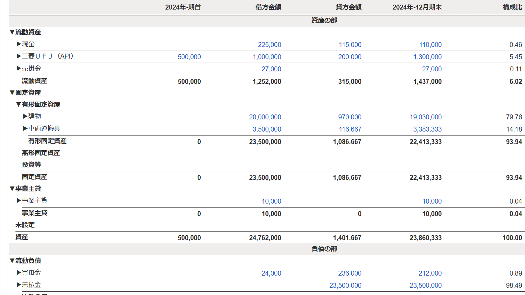Open 建物 credit amount 970,000
525x295 pixels.
(x=350, y=117)
